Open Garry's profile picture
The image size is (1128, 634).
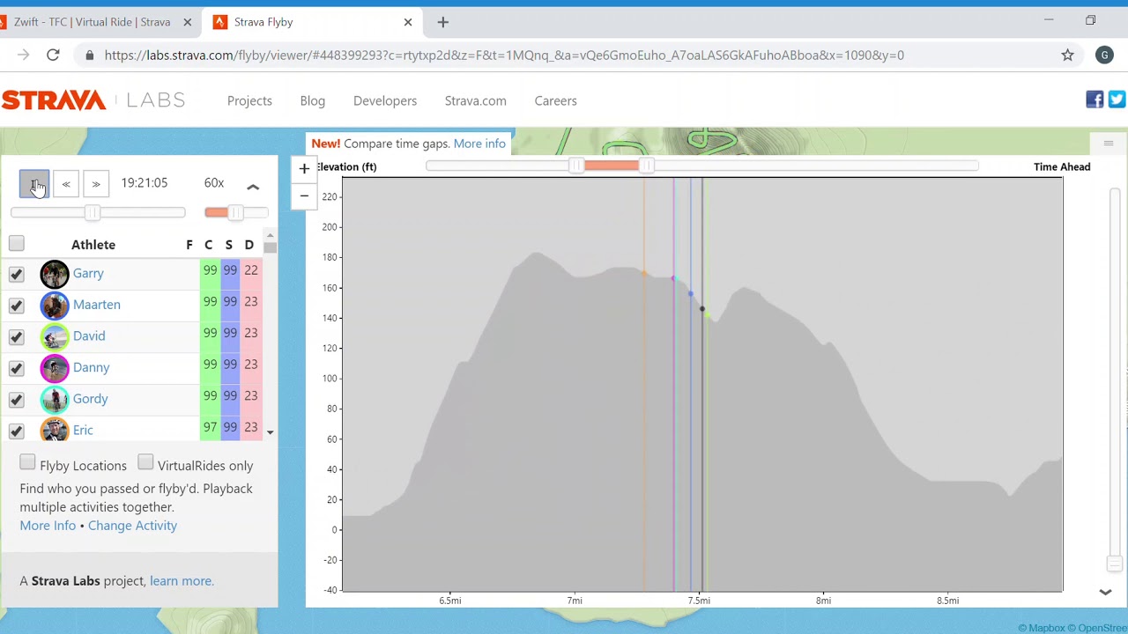54,274
